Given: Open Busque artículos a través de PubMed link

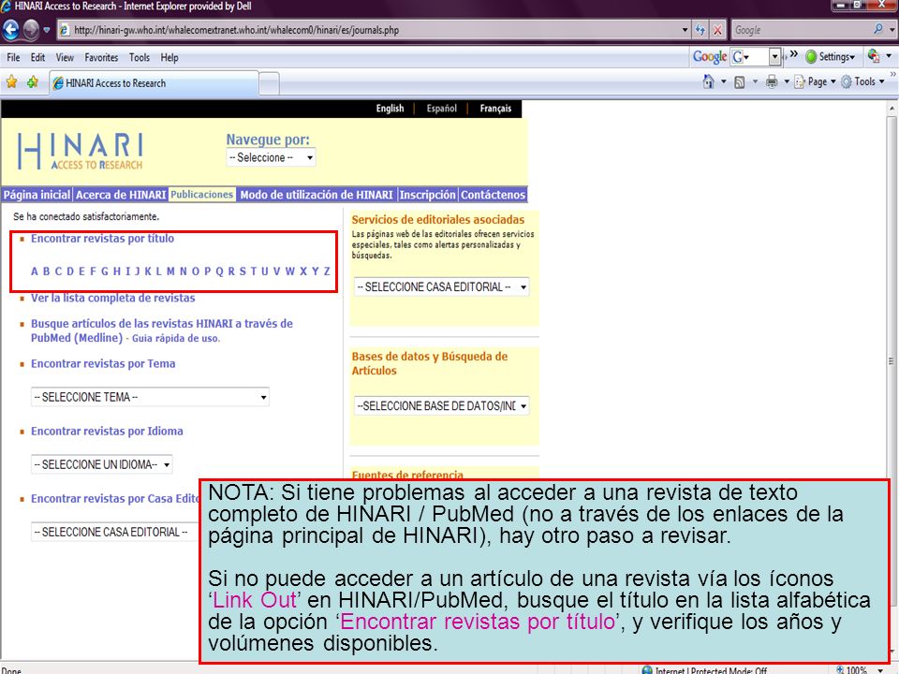Looking at the screenshot, I should tap(162, 330).
